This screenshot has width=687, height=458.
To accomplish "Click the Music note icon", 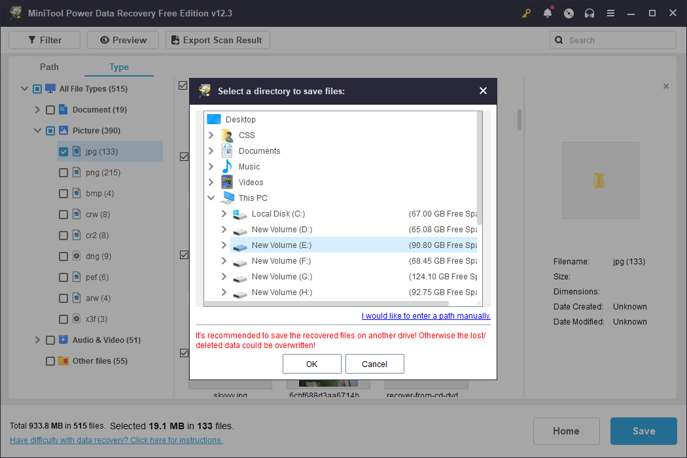I will [x=227, y=166].
